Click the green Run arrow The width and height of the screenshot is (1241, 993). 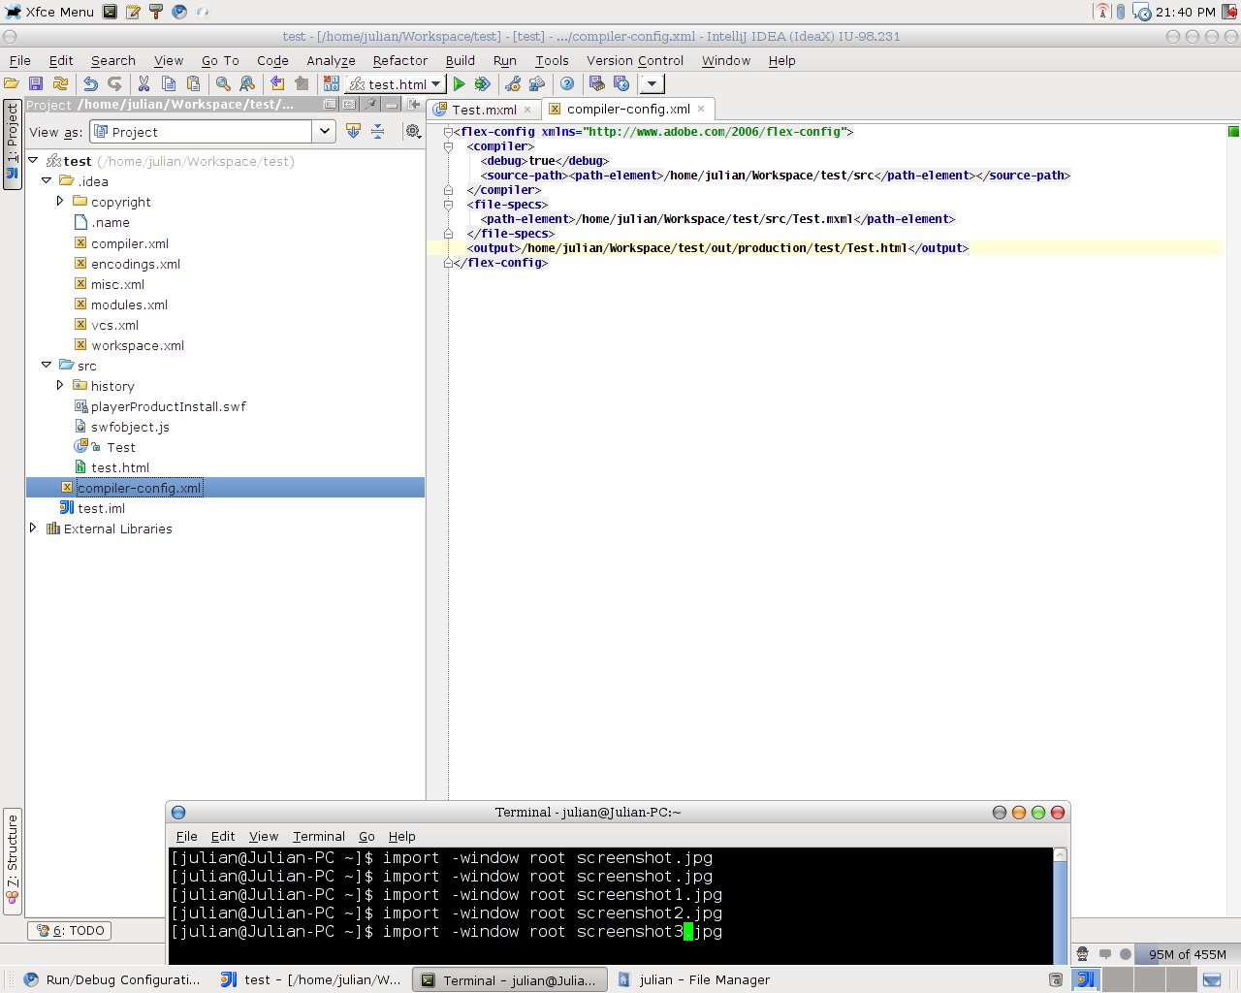[x=460, y=84]
